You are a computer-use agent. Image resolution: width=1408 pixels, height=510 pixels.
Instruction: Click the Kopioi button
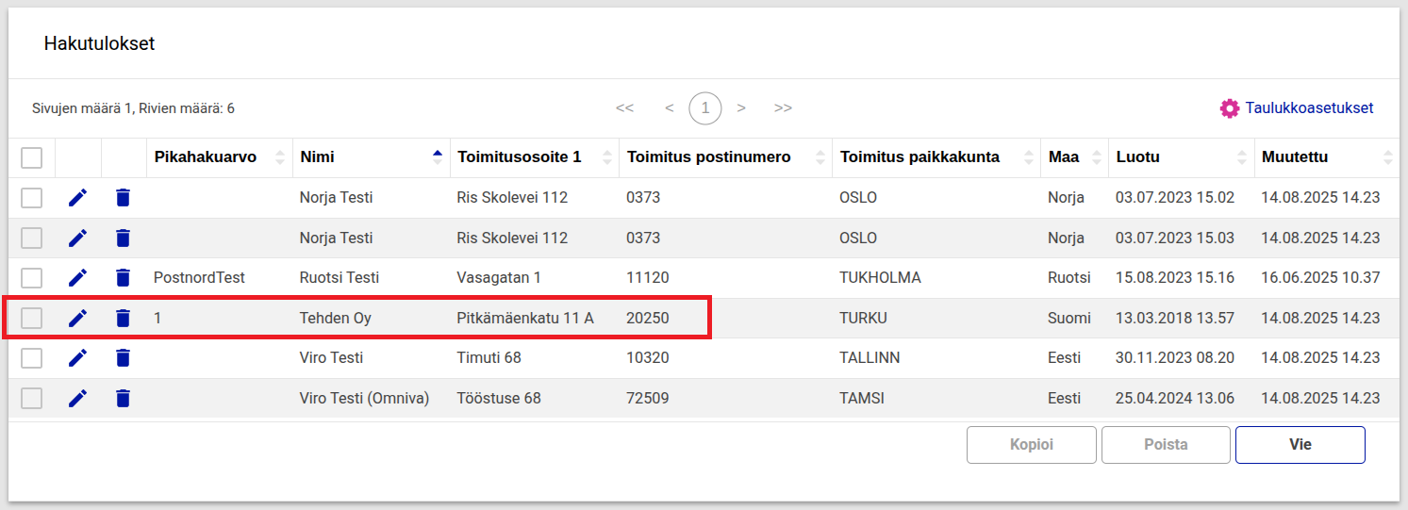coord(1031,445)
